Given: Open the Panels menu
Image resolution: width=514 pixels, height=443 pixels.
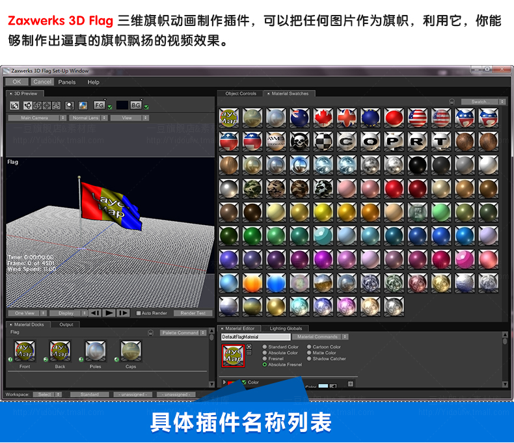Looking at the screenshot, I should pyautogui.click(x=67, y=82).
